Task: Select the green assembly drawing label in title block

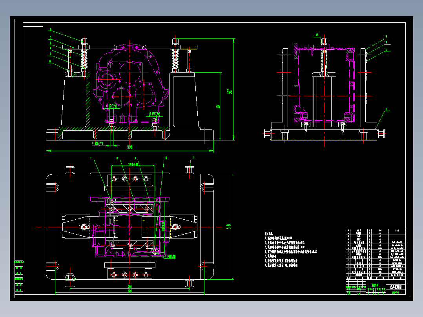Action: (x=375, y=285)
